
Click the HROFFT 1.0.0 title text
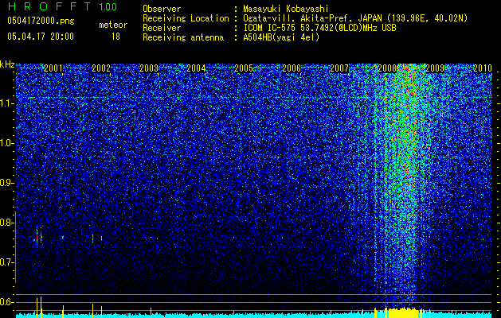coord(62,6)
